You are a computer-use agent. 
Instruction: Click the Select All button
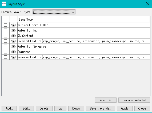[x=106, y=100]
